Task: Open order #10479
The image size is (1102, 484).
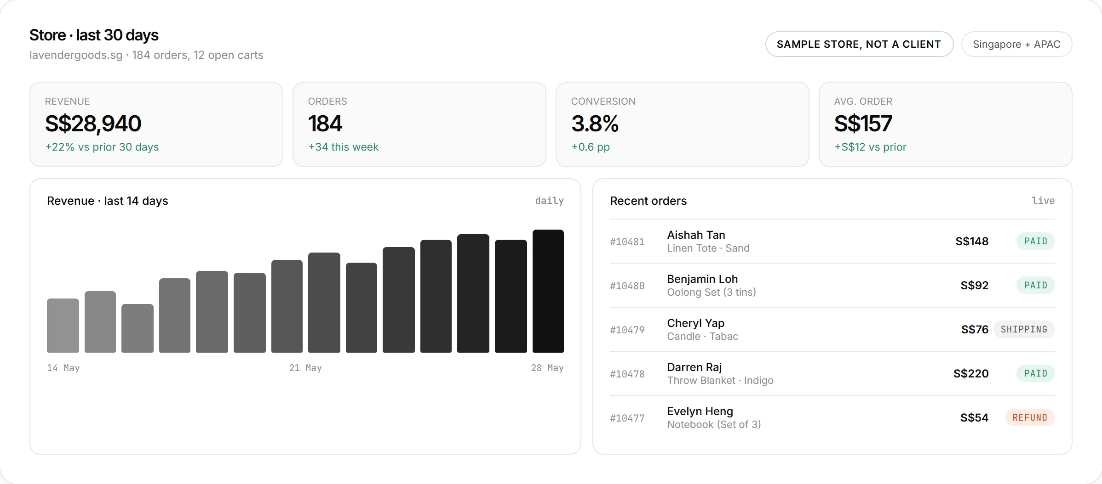Action: 832,329
